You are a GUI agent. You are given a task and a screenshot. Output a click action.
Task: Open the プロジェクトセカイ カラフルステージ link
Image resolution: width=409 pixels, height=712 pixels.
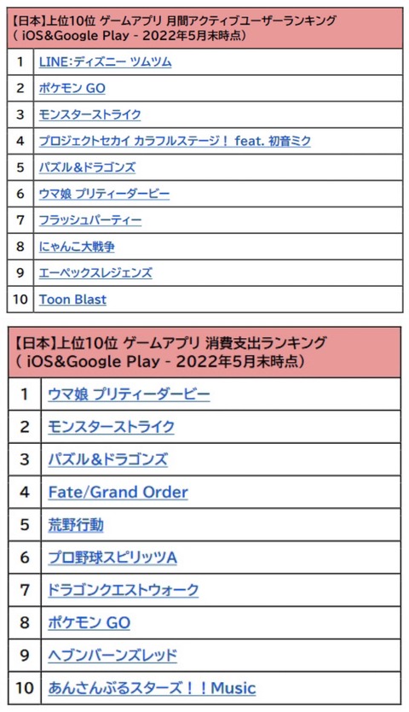coord(175,141)
